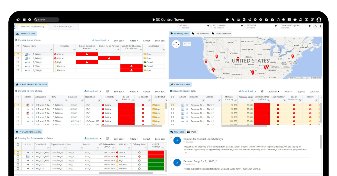Click the map pan control circle
The height and width of the screenshot is (176, 337).
176,44
